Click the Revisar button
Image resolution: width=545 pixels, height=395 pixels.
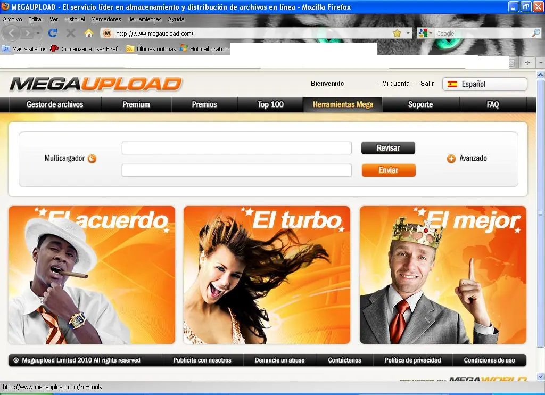[388, 148]
